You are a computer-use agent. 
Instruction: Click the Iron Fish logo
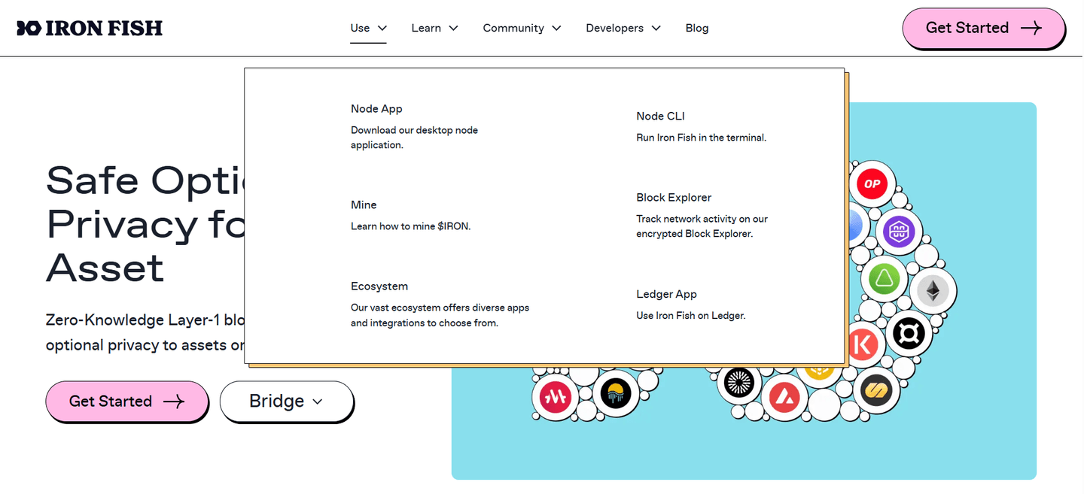point(90,28)
